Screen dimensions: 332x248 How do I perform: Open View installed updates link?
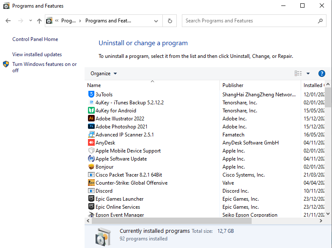37,55
